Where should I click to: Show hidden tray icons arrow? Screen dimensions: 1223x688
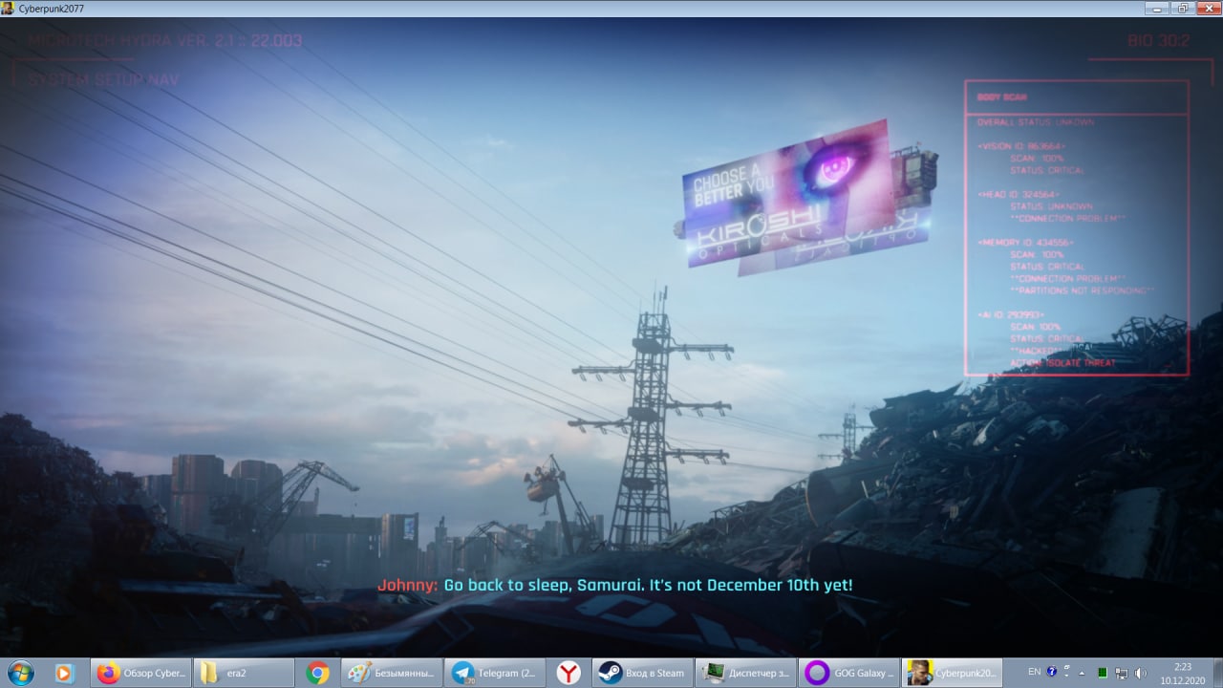1081,673
